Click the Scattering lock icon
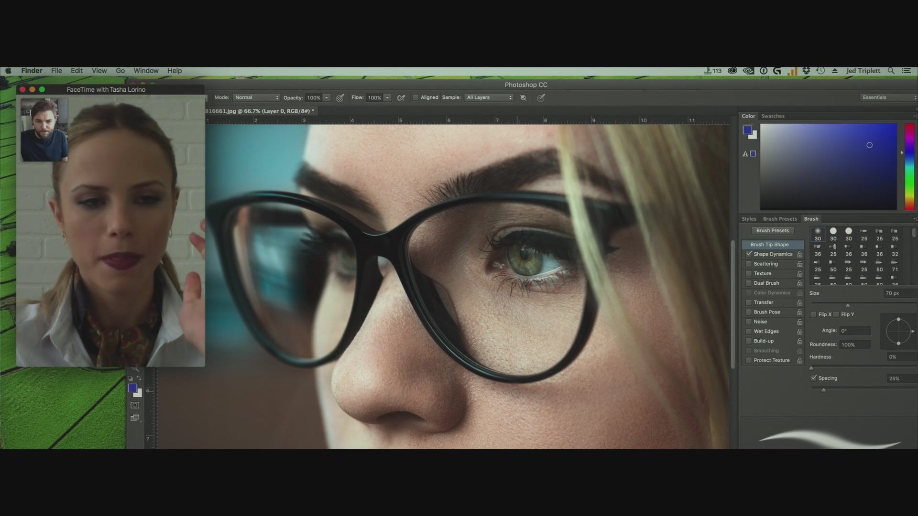918x516 pixels. tap(799, 264)
